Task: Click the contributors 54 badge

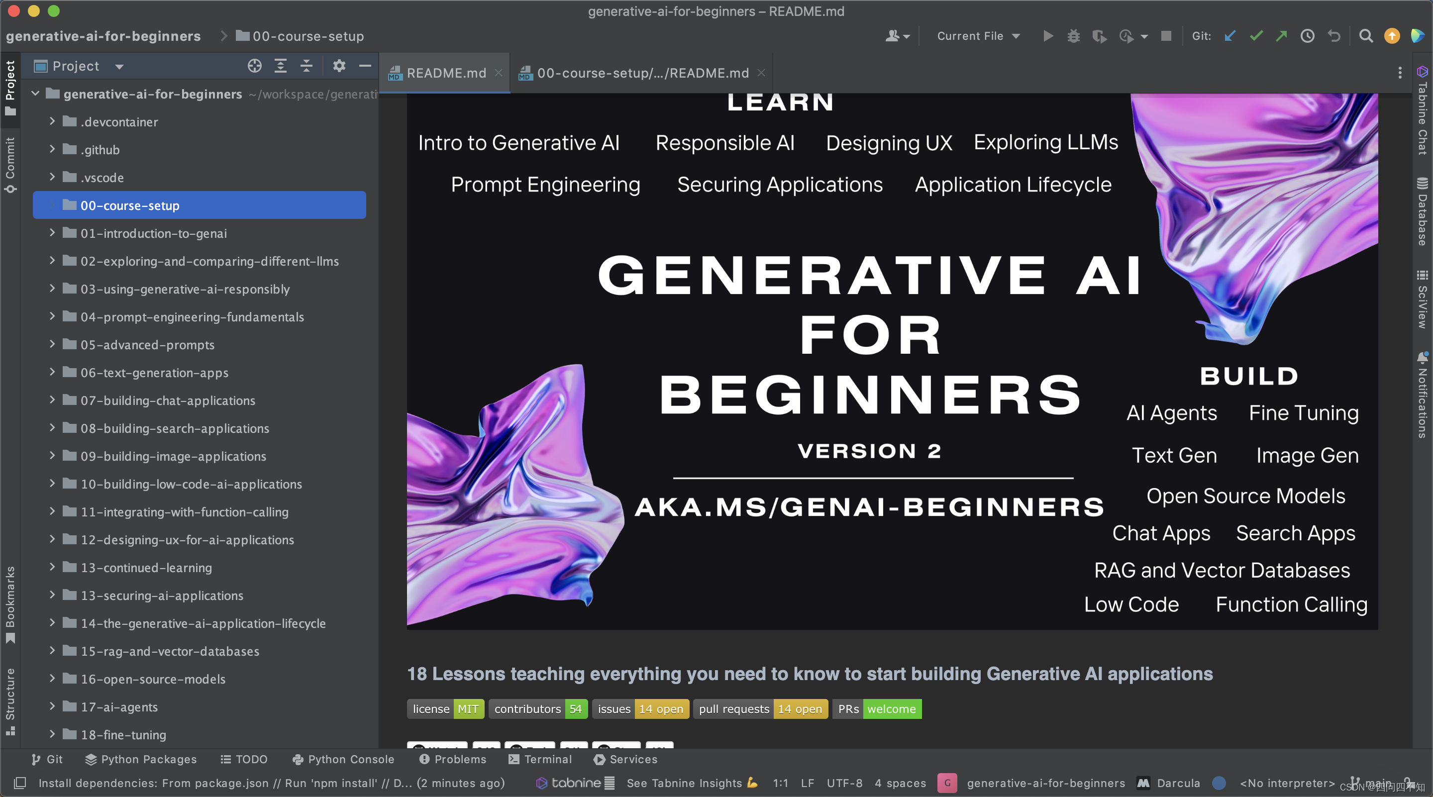Action: [x=537, y=708]
